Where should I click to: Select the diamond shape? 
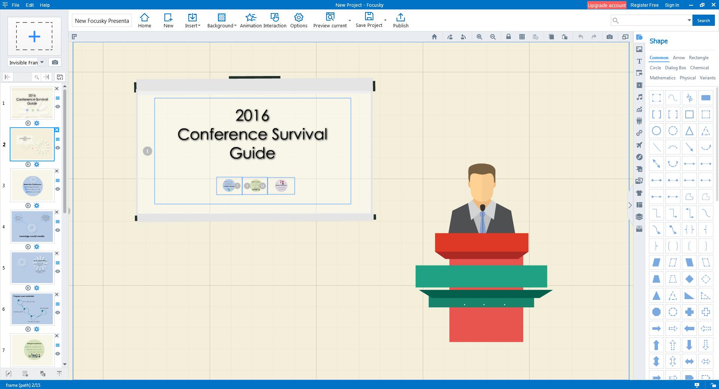click(x=689, y=279)
